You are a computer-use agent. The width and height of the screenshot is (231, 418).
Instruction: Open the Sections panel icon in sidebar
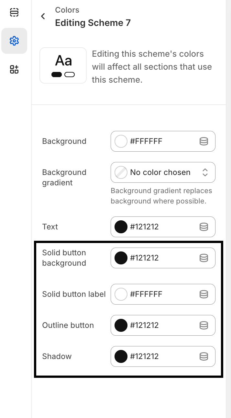[x=14, y=12]
